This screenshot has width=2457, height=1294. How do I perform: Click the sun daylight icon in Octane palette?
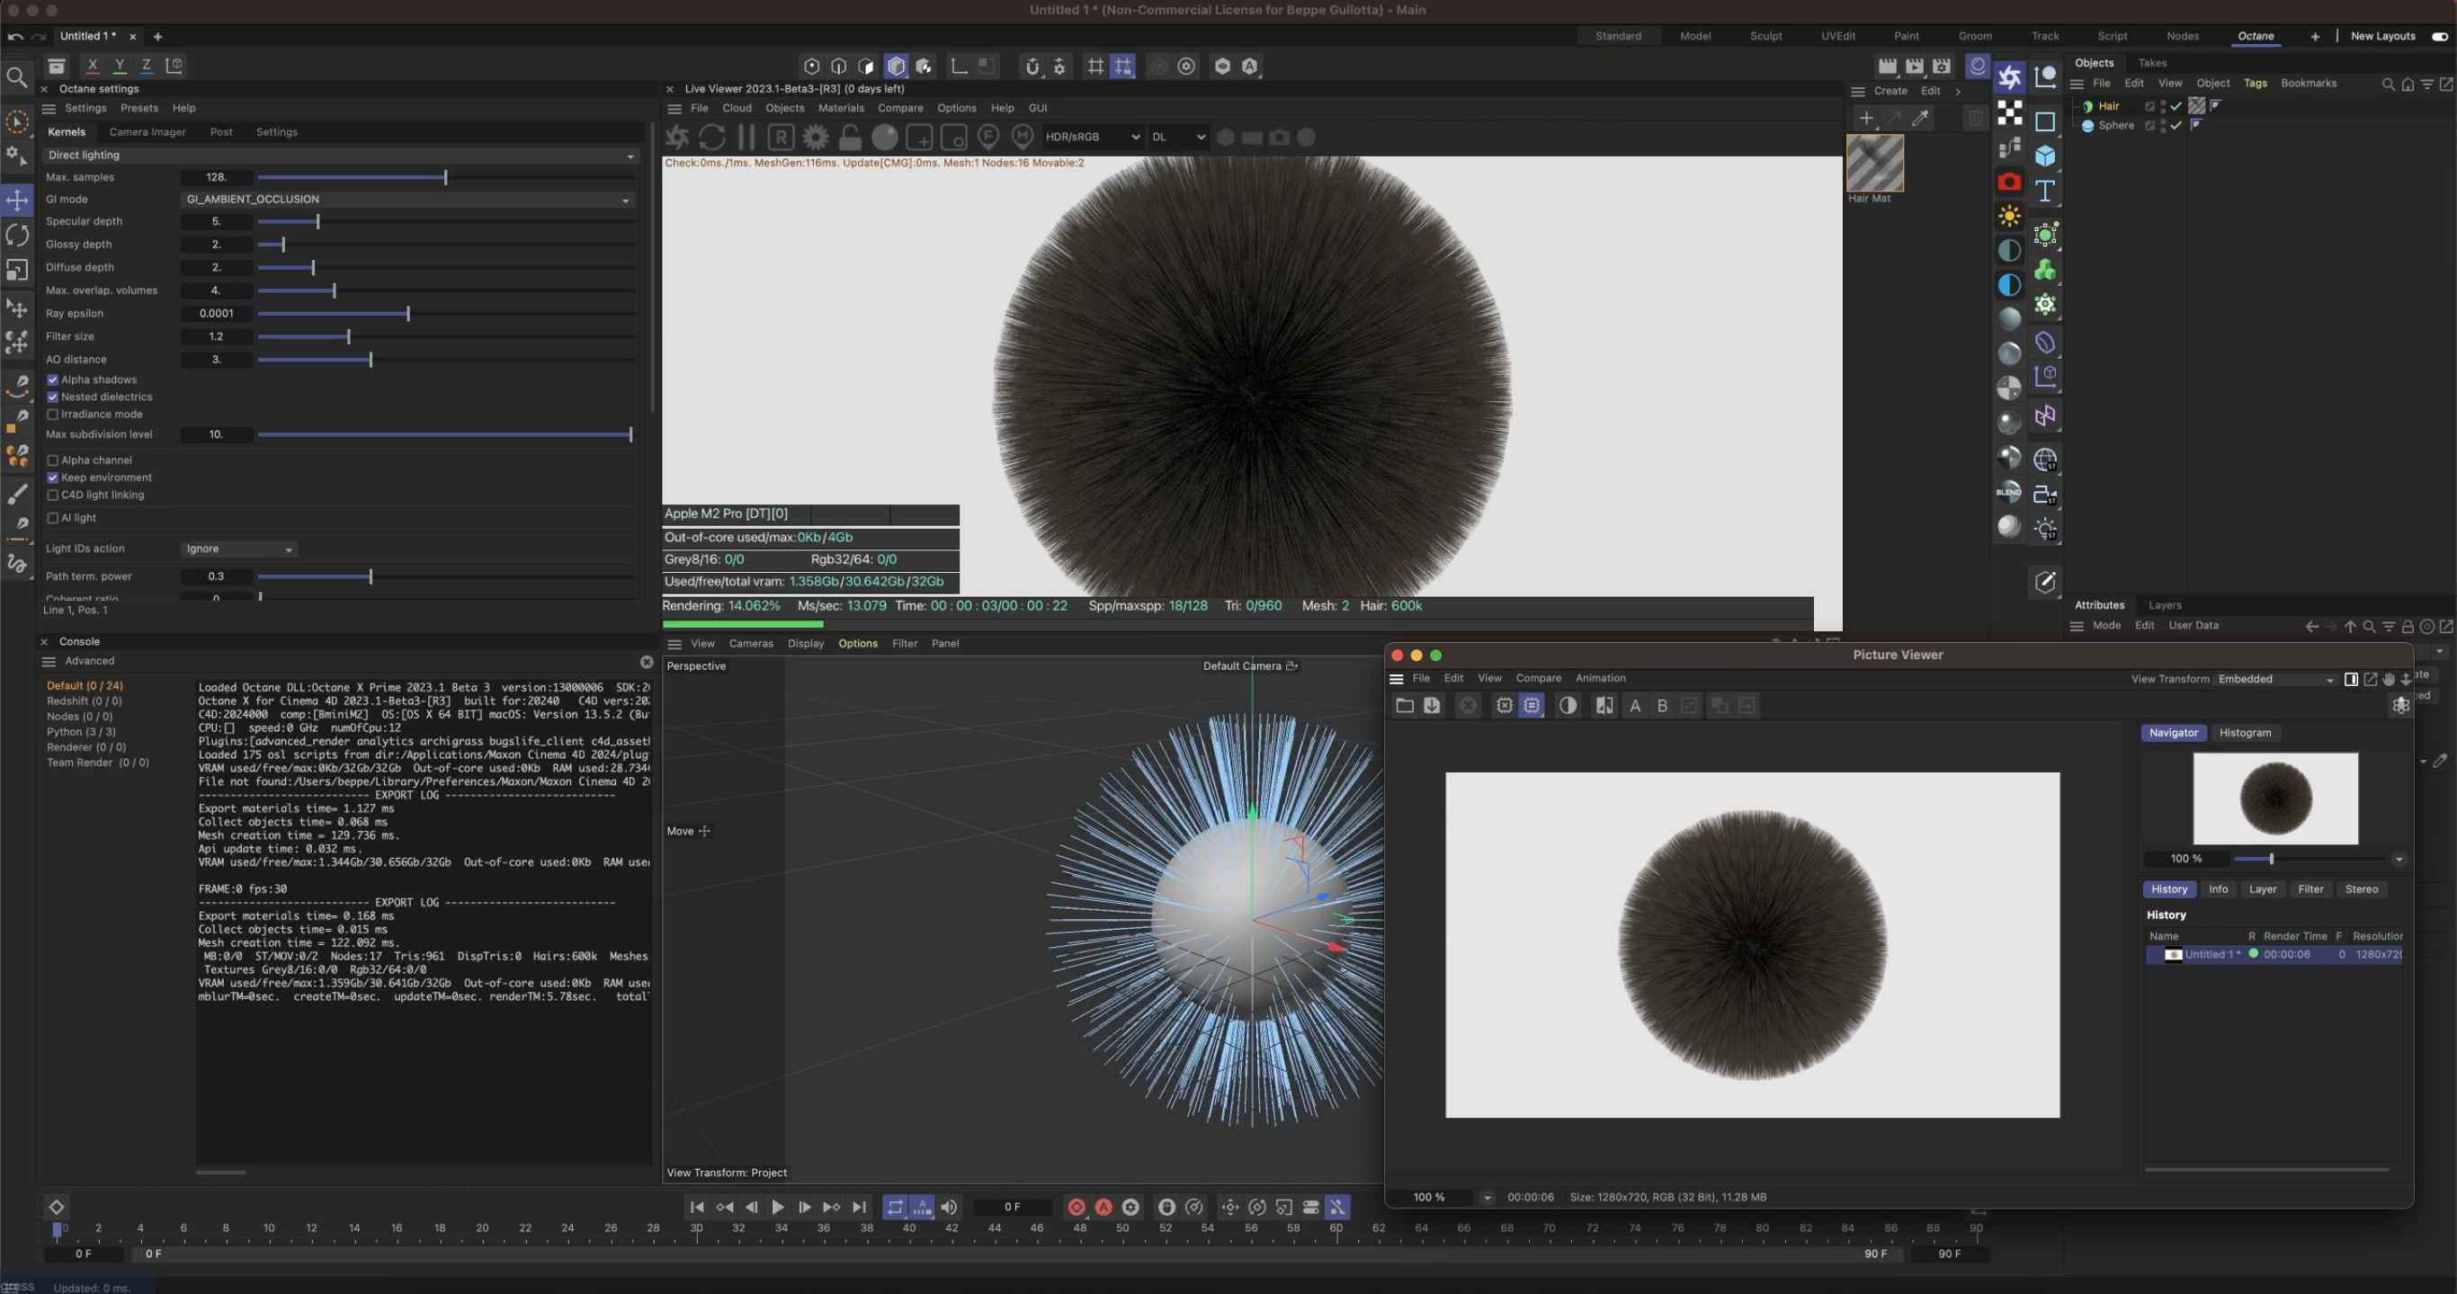coord(2009,216)
